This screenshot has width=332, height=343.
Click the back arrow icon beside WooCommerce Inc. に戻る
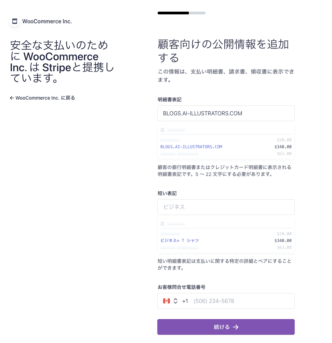click(x=12, y=98)
